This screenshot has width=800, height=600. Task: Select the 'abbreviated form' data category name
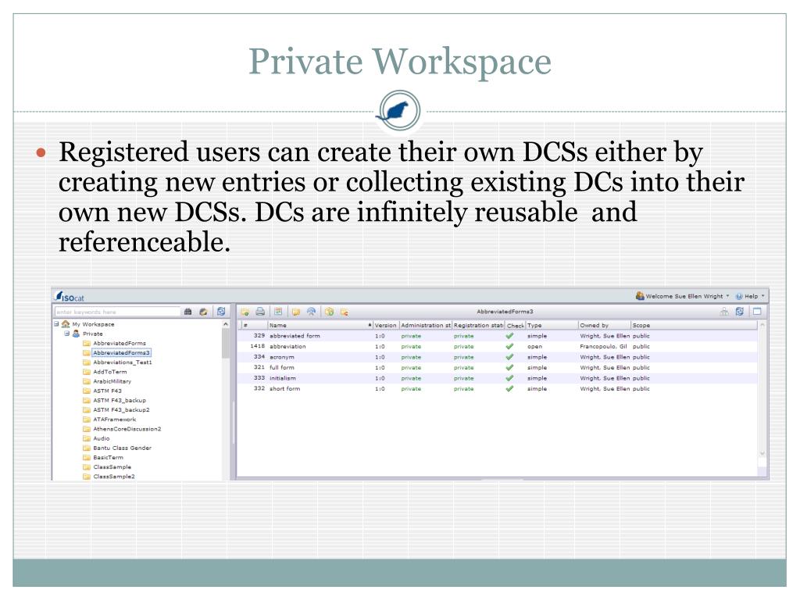coord(295,336)
